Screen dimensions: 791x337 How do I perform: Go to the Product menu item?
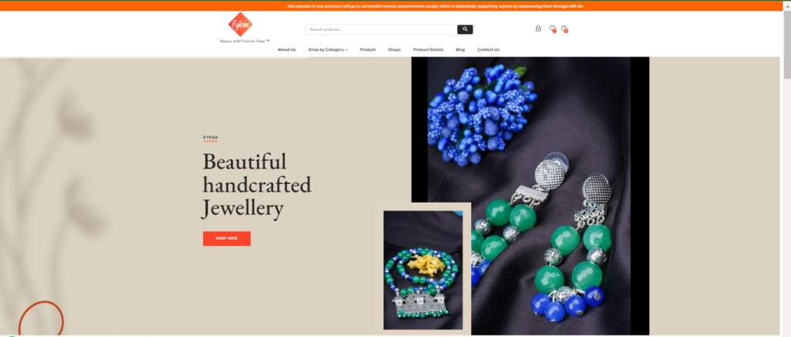(x=367, y=49)
